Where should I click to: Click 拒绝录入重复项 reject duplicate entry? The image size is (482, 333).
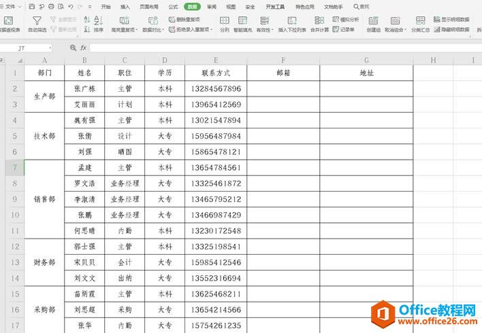point(191,29)
